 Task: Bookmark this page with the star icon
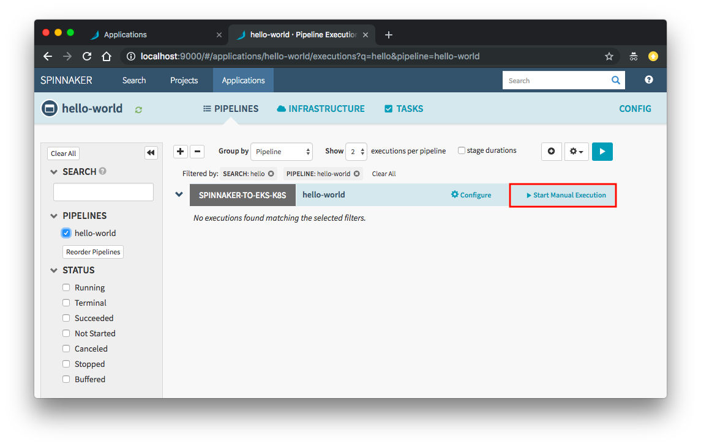pyautogui.click(x=609, y=56)
